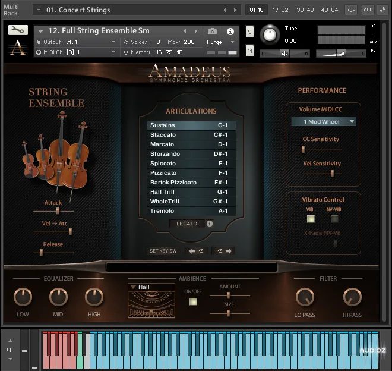Switch to 01-16 rack page

256,10
